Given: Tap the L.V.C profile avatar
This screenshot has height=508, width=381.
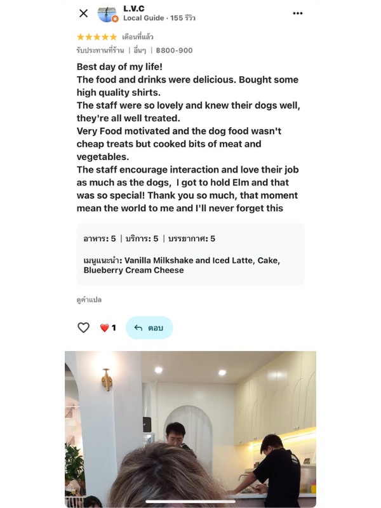Looking at the screenshot, I should [107, 13].
